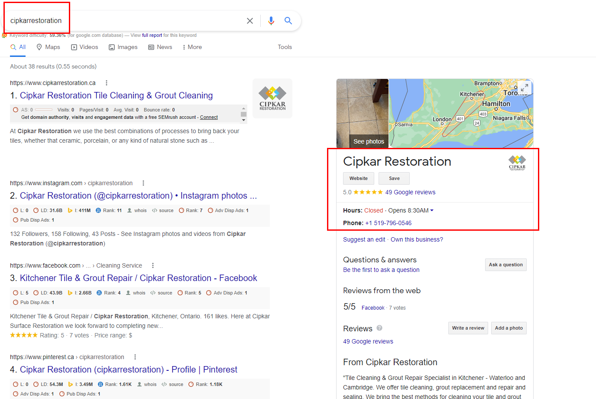596x399 pixels.
Task: Switch to the Videos tab
Action: [84, 47]
